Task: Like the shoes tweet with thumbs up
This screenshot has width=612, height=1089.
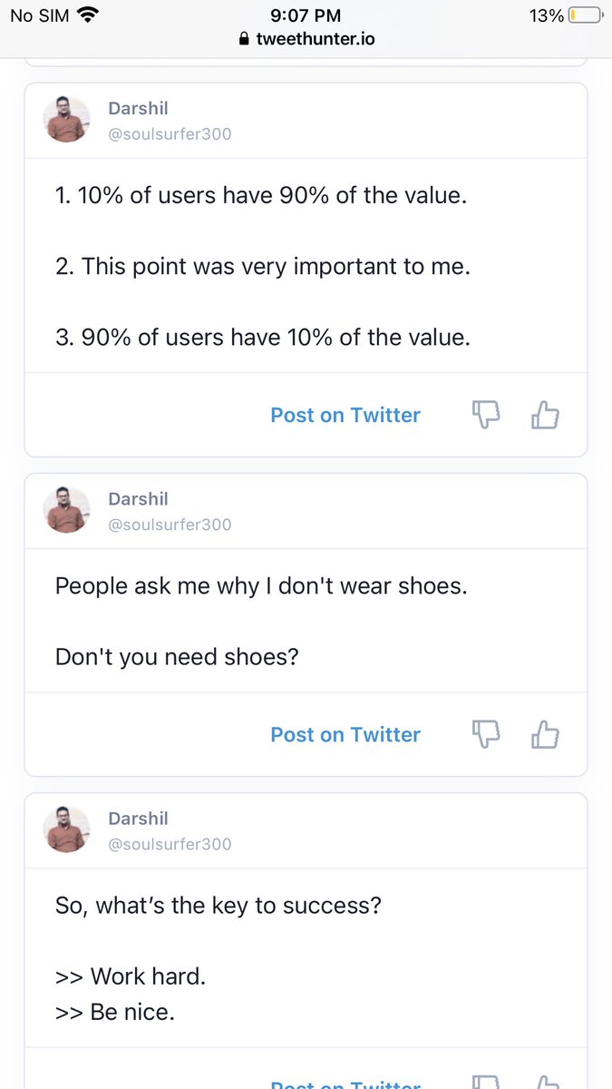Action: coord(545,734)
